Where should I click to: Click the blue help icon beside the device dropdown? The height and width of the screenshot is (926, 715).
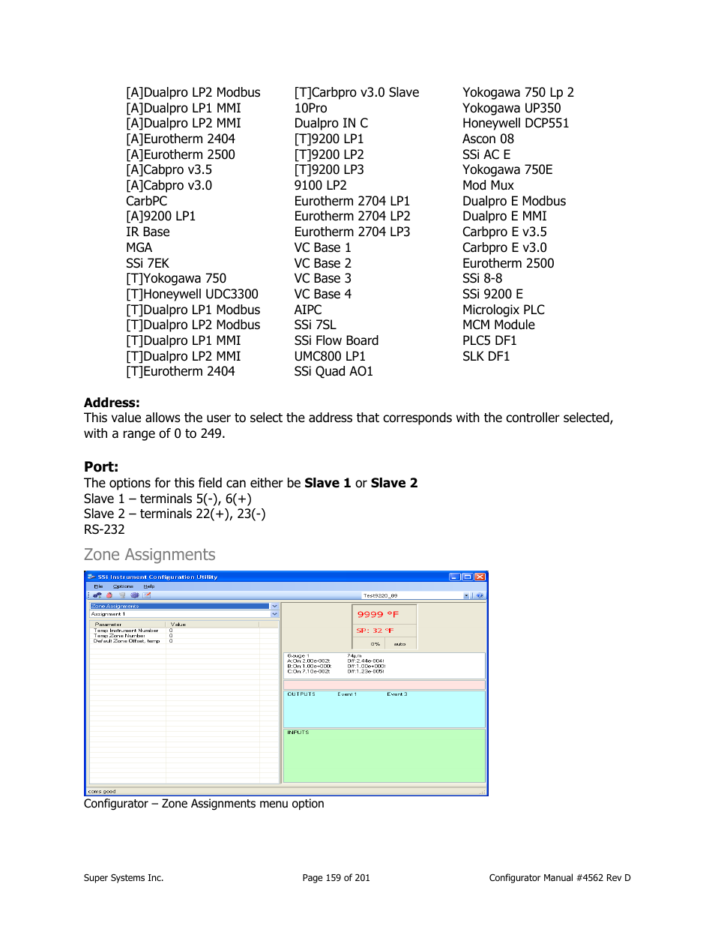coord(480,595)
